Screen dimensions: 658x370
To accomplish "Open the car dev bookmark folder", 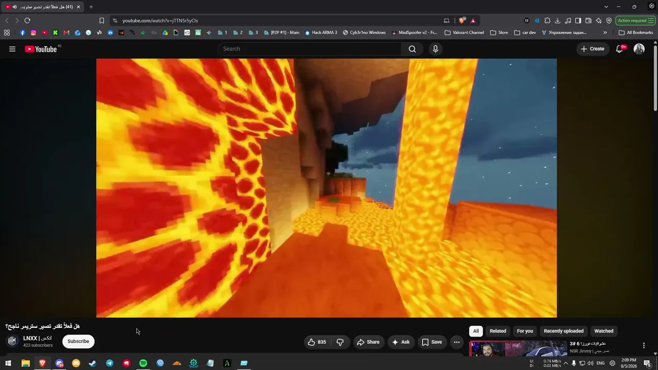I will (x=525, y=32).
